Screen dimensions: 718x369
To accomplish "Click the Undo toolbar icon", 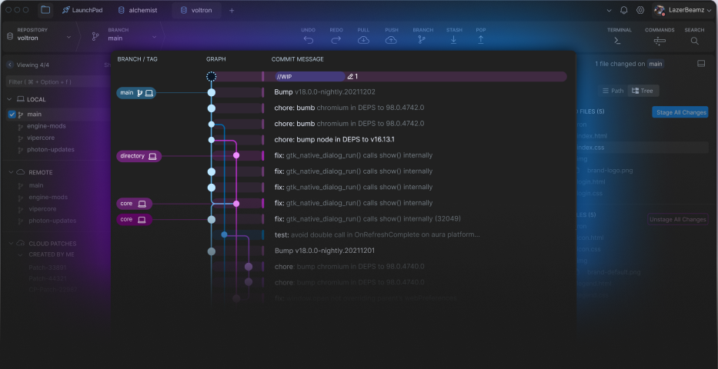I will (308, 39).
